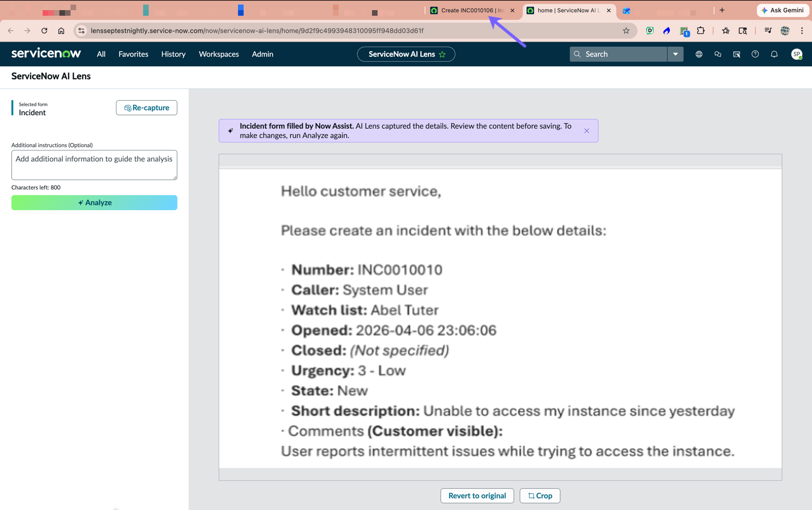Reload the current page
The width and height of the screenshot is (812, 510).
pos(44,31)
